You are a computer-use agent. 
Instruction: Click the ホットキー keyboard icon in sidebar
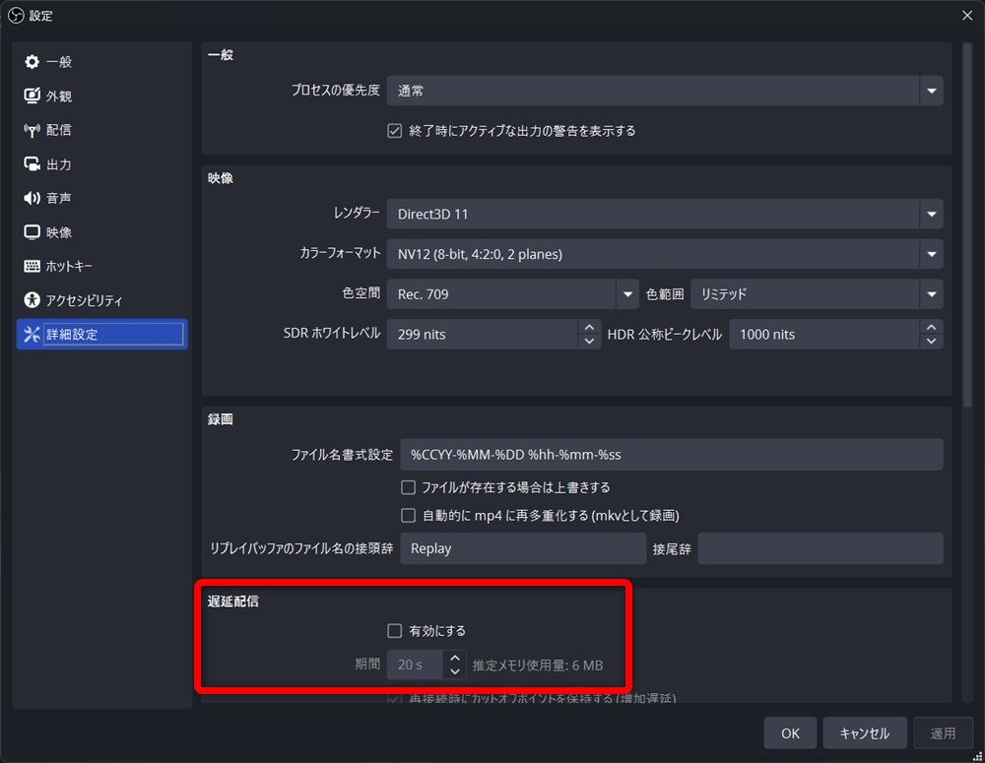click(33, 266)
